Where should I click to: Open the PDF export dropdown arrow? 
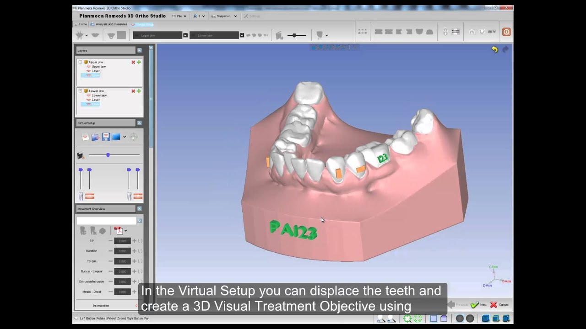(125, 231)
